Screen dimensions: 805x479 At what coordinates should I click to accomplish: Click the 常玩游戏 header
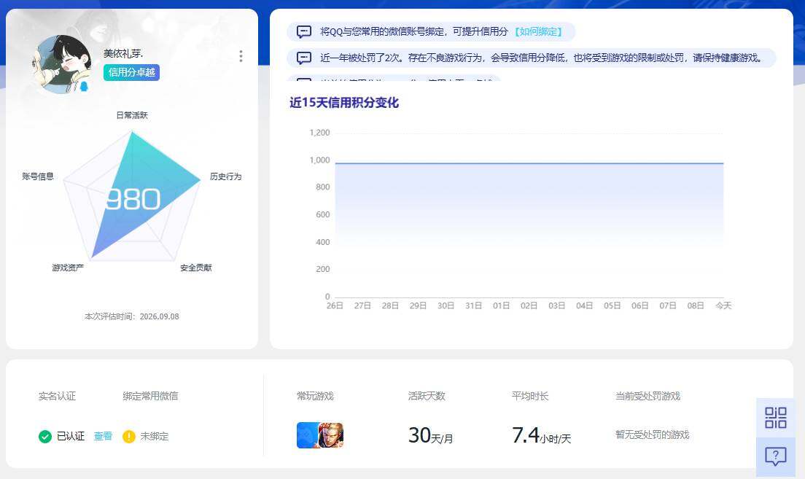[315, 396]
